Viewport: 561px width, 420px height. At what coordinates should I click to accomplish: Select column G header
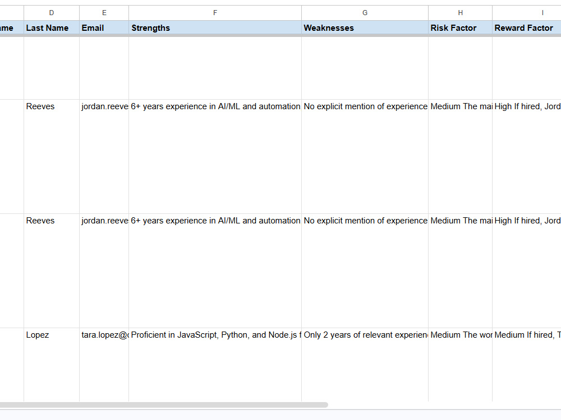point(365,13)
